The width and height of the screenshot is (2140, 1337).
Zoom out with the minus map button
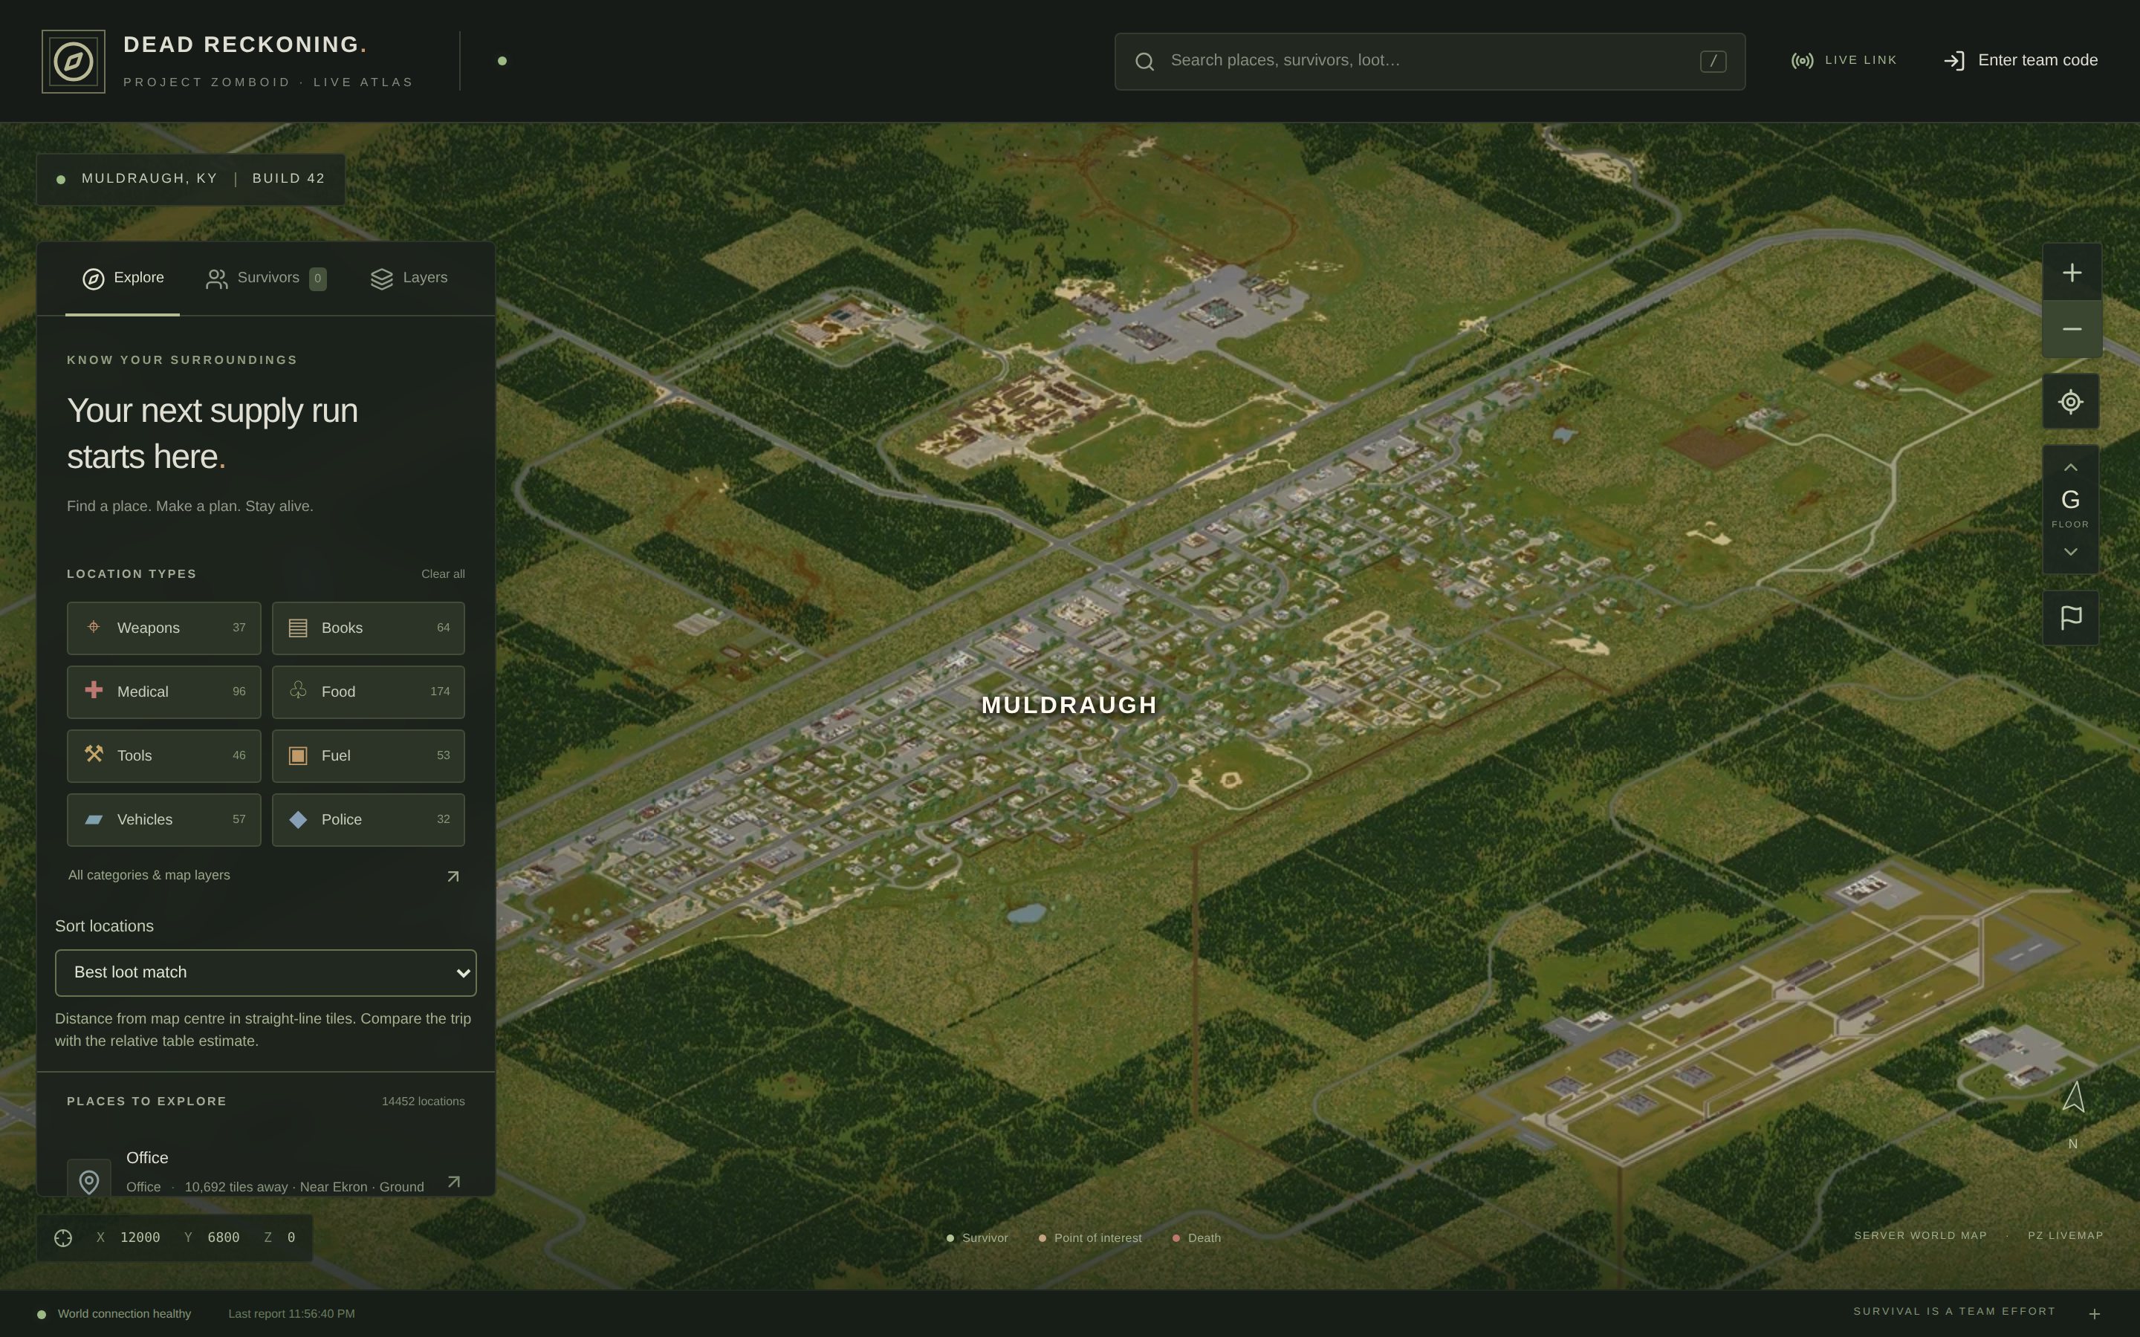pos(2071,329)
